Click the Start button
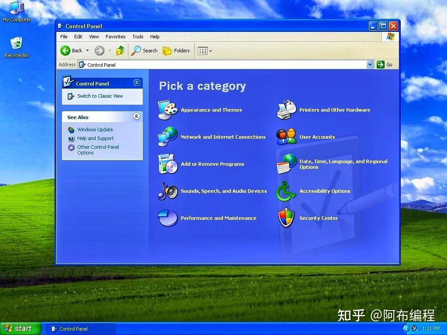Image resolution: width=447 pixels, height=335 pixels. (x=21, y=328)
